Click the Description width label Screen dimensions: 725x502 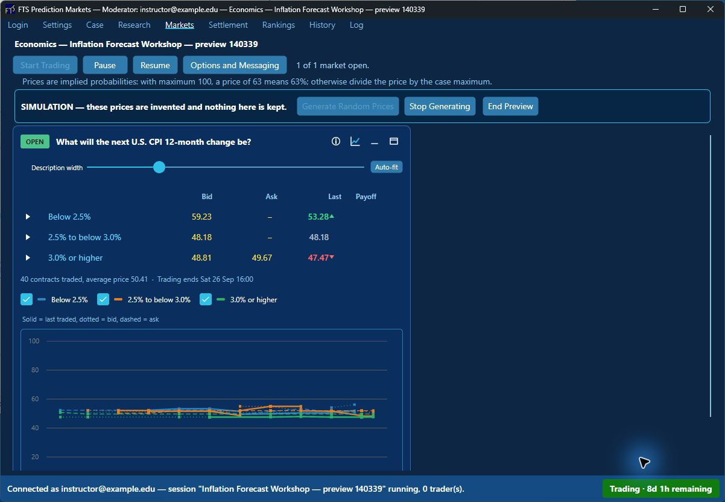57,168
